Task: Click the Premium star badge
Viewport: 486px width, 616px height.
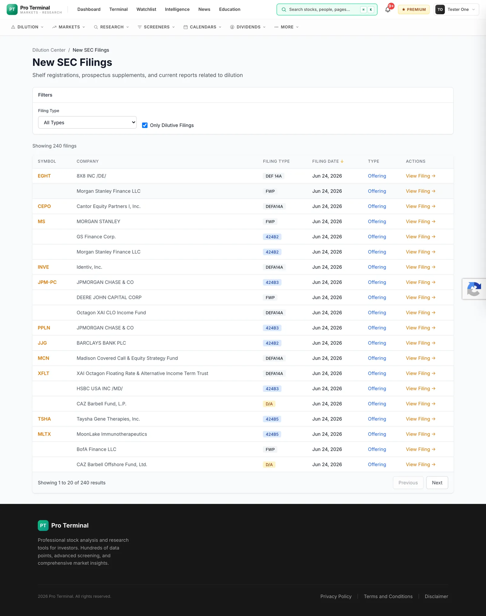Action: [x=414, y=9]
